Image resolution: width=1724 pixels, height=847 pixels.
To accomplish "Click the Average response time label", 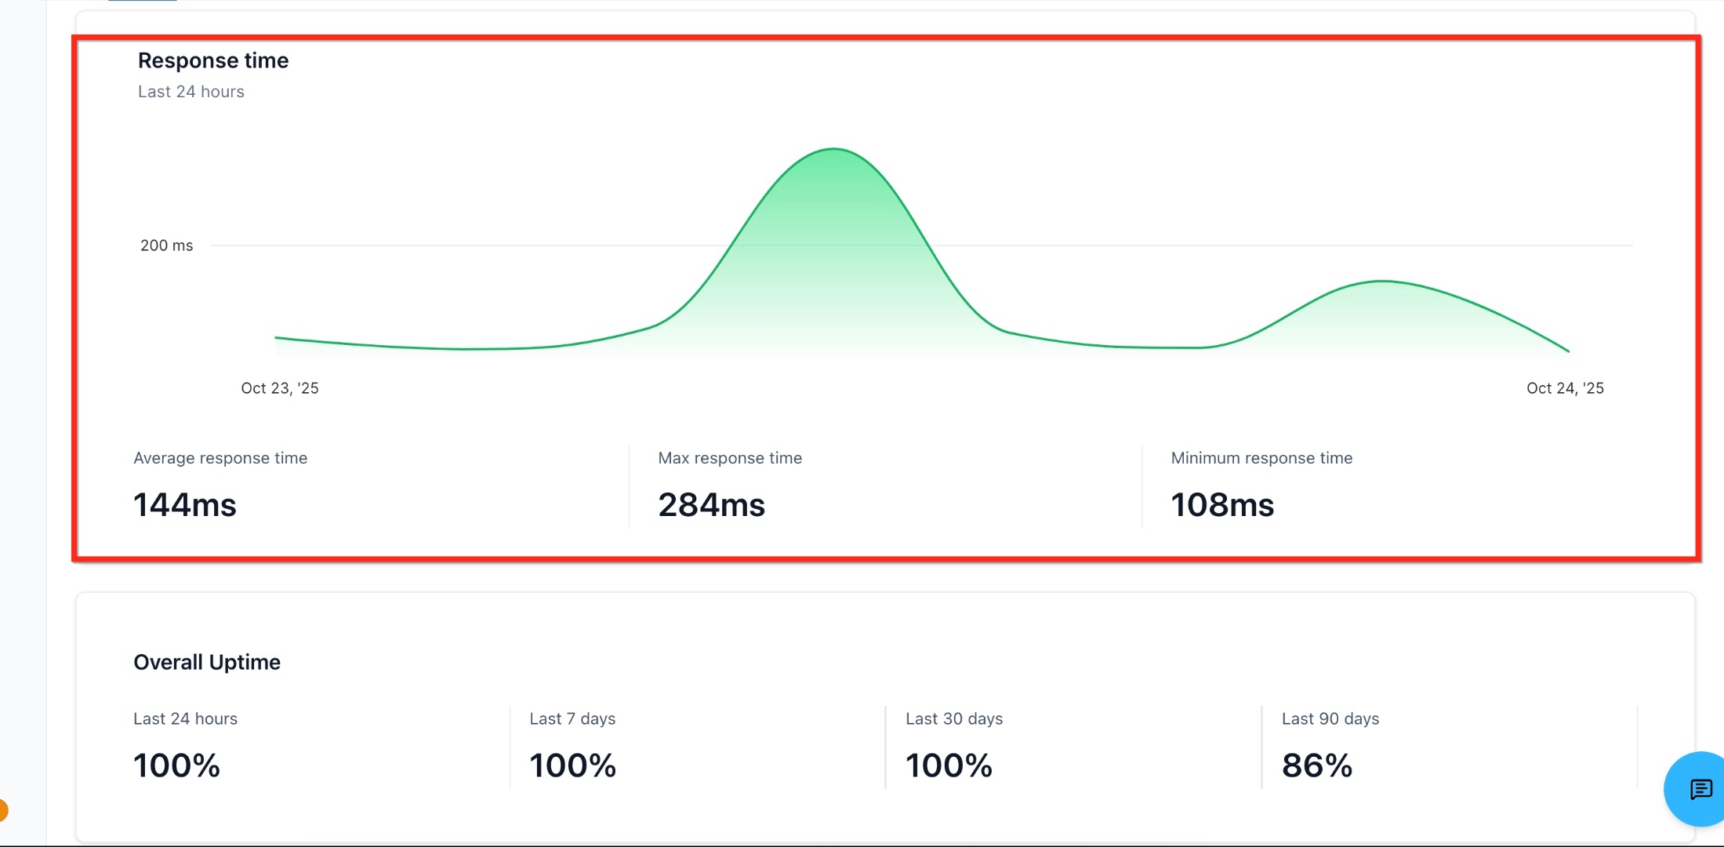I will (220, 458).
